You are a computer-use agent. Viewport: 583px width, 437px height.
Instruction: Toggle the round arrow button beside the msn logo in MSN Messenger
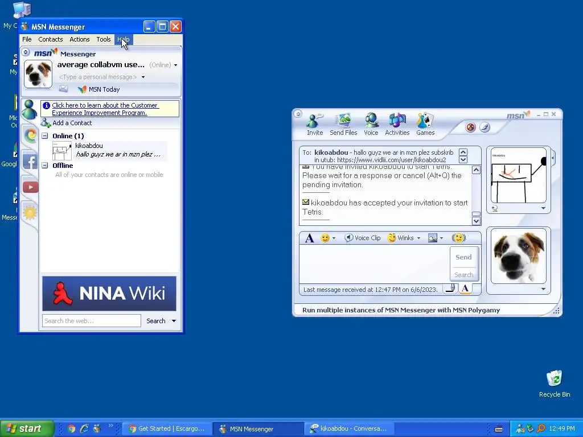26,52
